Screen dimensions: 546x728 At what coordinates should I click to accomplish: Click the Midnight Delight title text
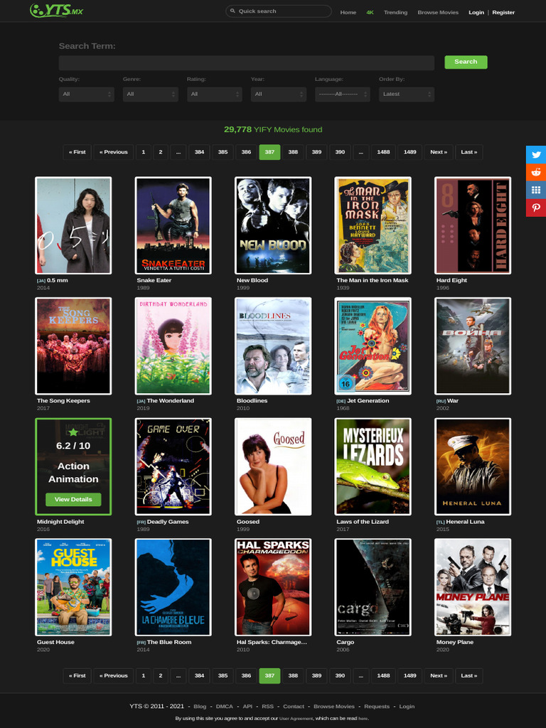coord(60,522)
